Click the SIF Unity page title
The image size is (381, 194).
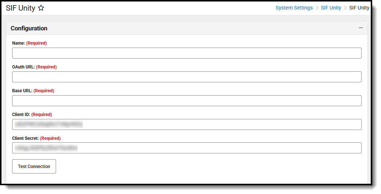(21, 8)
